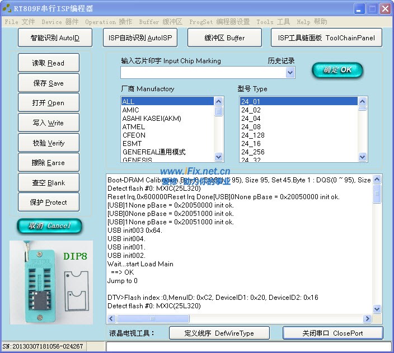Open the Tools 工具 menu
The width and height of the screenshot is (394, 353).
[x=273, y=22]
